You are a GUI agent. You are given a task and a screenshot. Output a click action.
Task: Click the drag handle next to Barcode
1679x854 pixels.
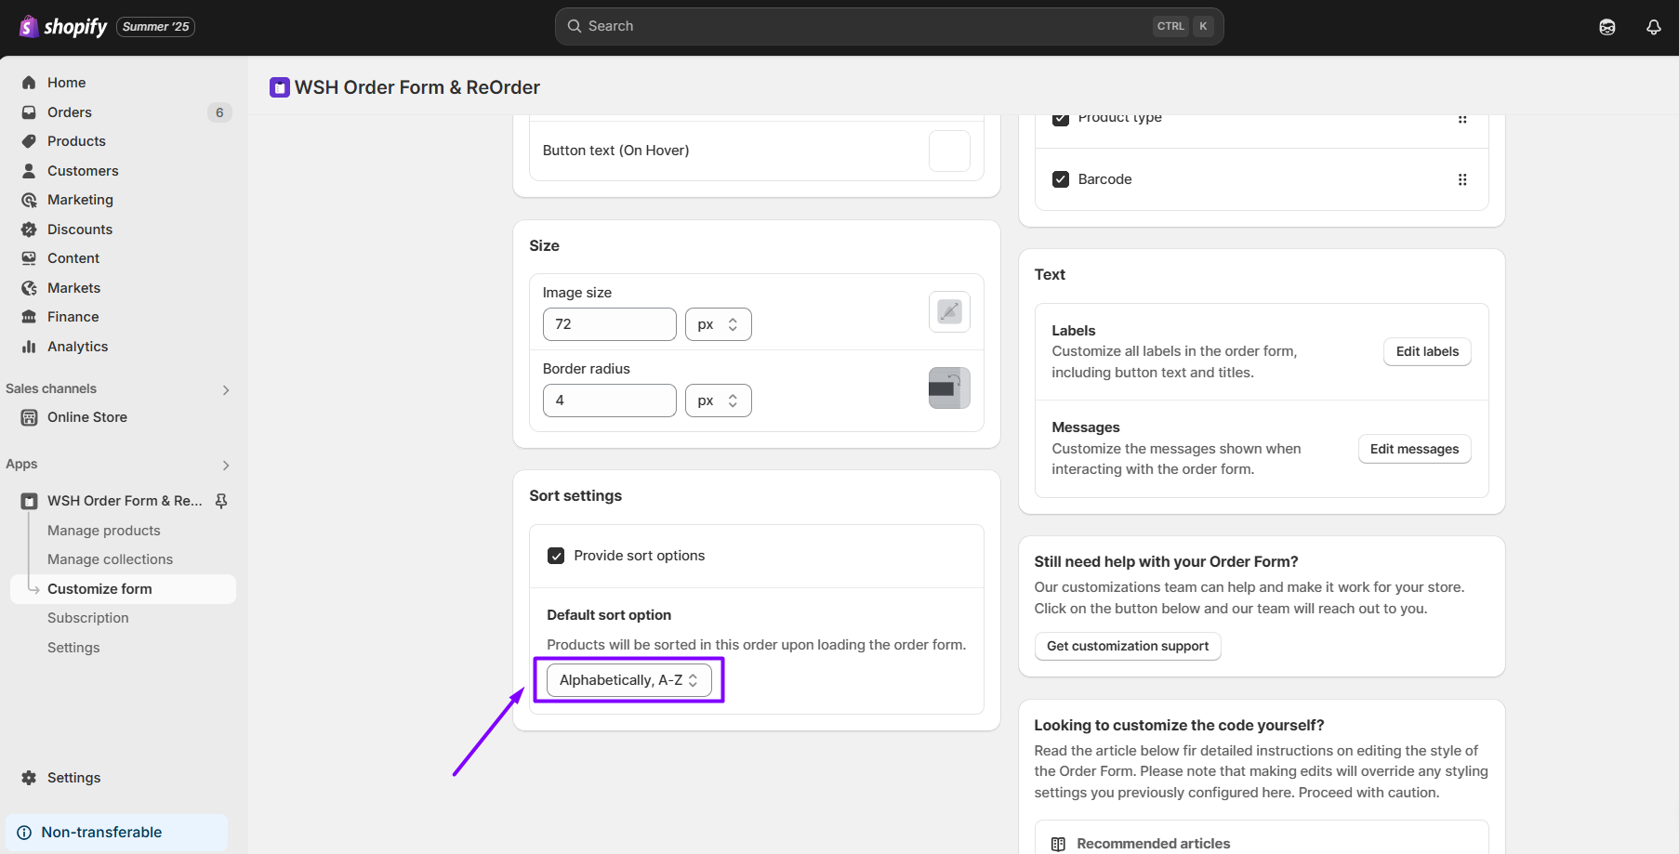1461,179
